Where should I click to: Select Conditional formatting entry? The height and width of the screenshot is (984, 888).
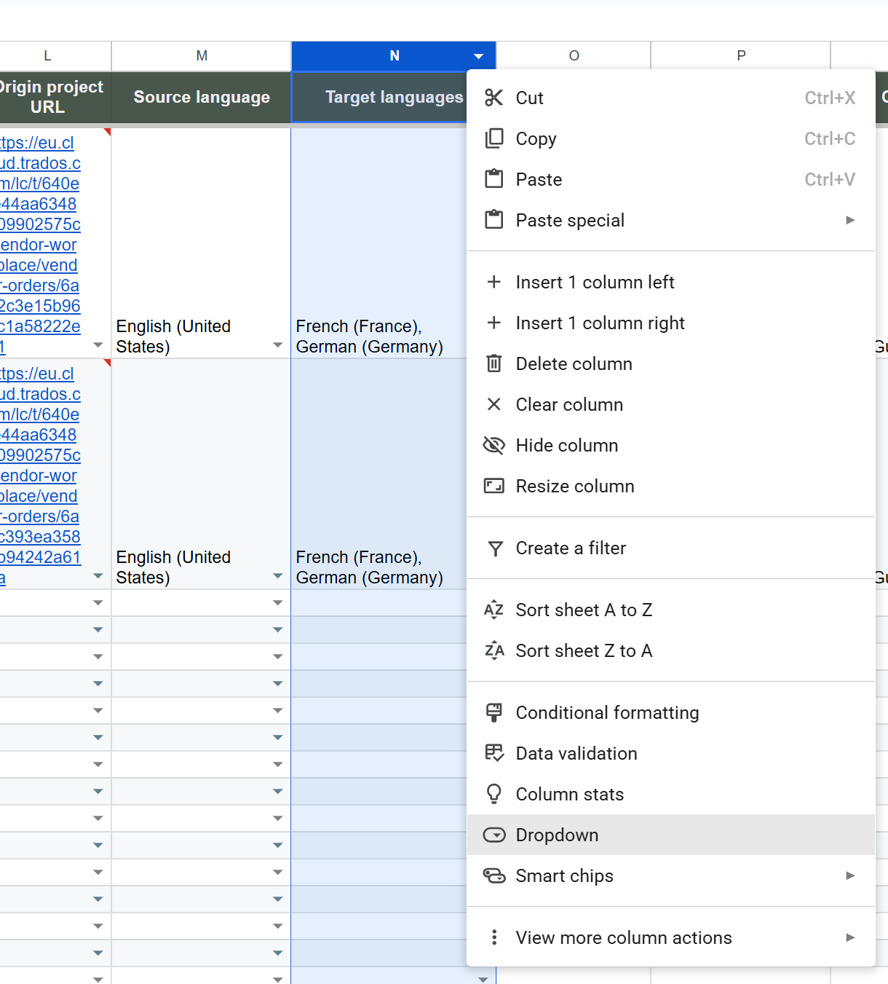(x=670, y=712)
